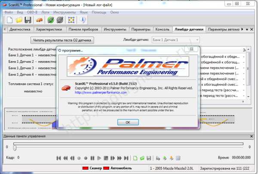Click the Palmer Performance Engineering logo
258x174 pixels.
(128, 67)
